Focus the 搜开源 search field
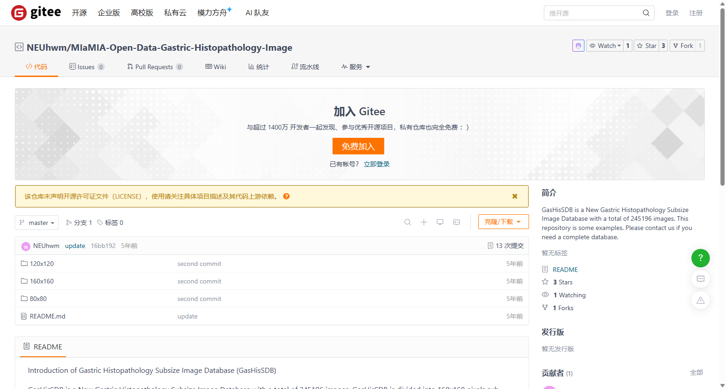 pyautogui.click(x=594, y=13)
